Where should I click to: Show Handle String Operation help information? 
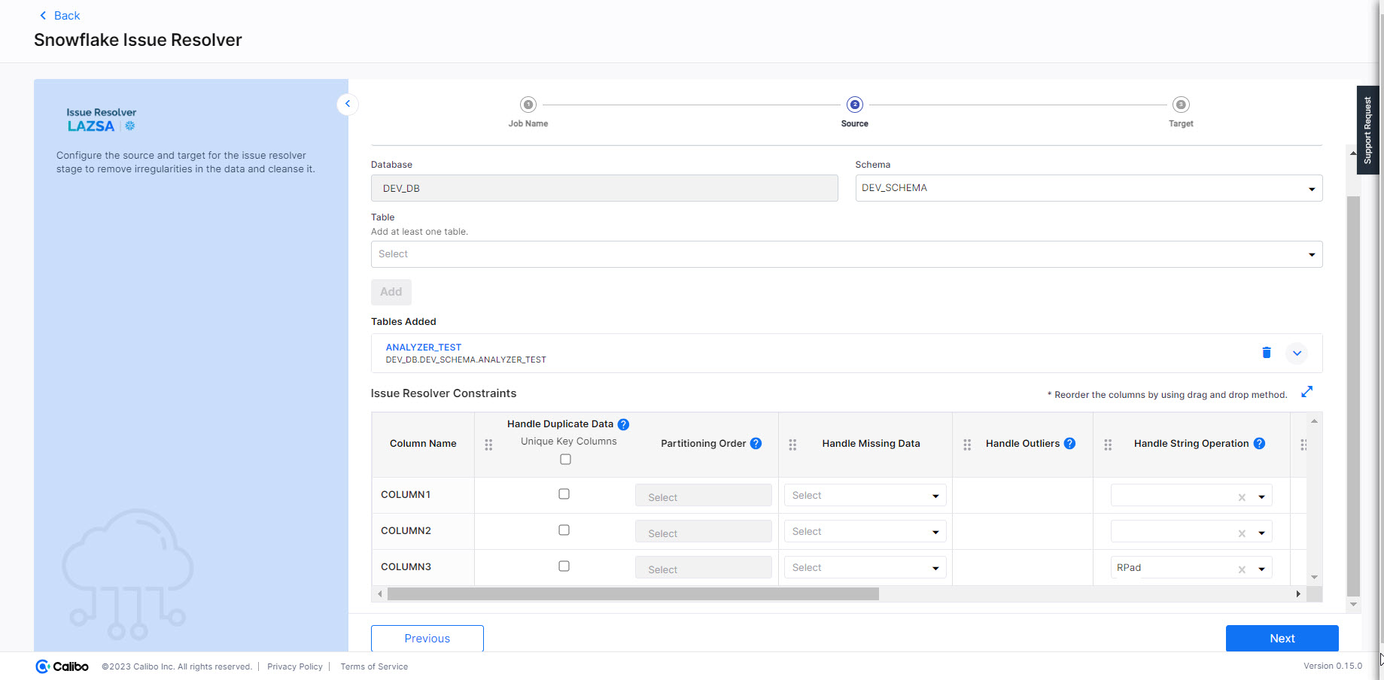click(x=1259, y=444)
